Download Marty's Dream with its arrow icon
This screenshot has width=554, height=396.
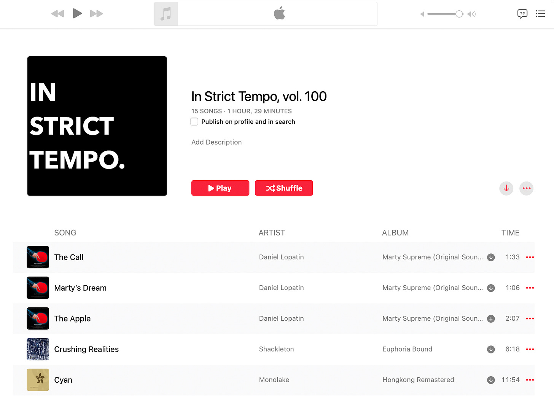491,288
